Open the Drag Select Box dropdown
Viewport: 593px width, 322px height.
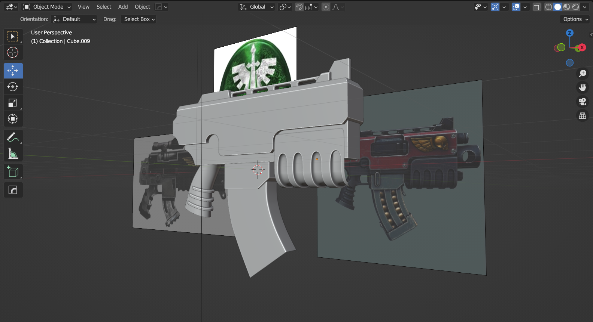(138, 19)
